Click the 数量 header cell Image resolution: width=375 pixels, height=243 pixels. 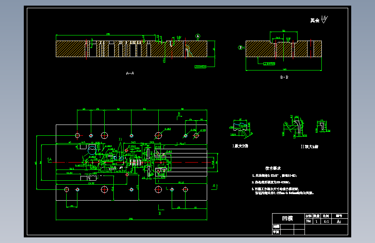point(317,216)
